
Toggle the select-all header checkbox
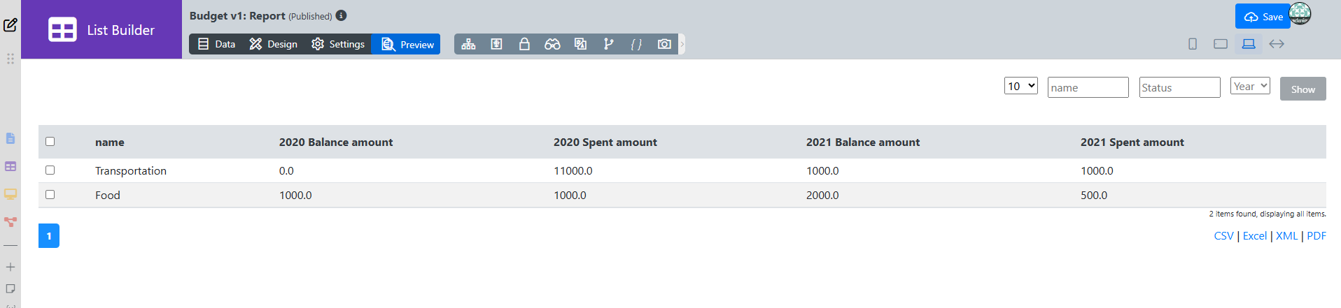[x=50, y=141]
